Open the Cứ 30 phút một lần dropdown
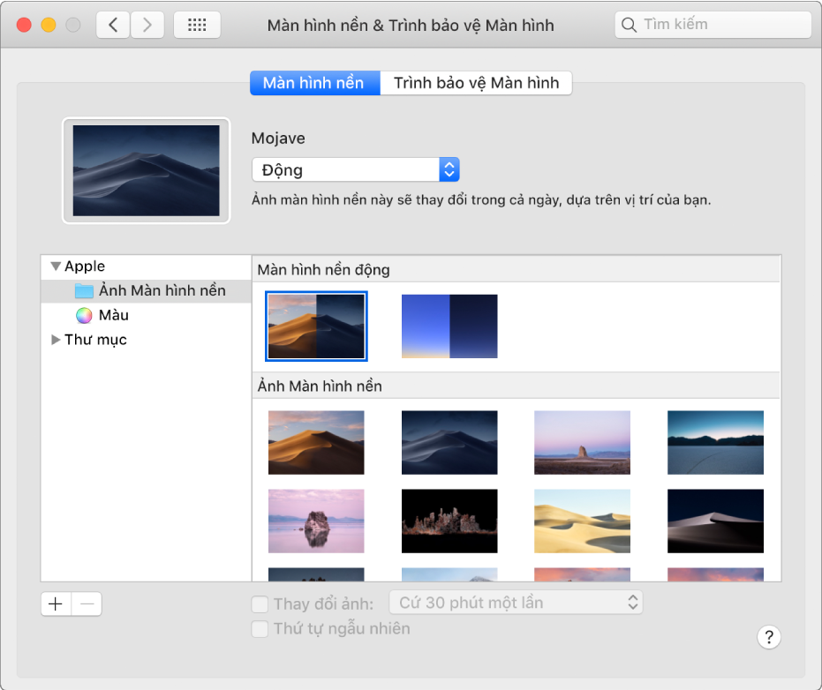 point(516,603)
